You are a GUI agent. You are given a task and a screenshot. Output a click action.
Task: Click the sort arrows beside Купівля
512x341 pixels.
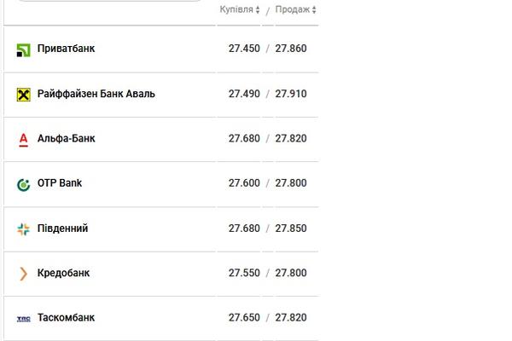point(258,9)
